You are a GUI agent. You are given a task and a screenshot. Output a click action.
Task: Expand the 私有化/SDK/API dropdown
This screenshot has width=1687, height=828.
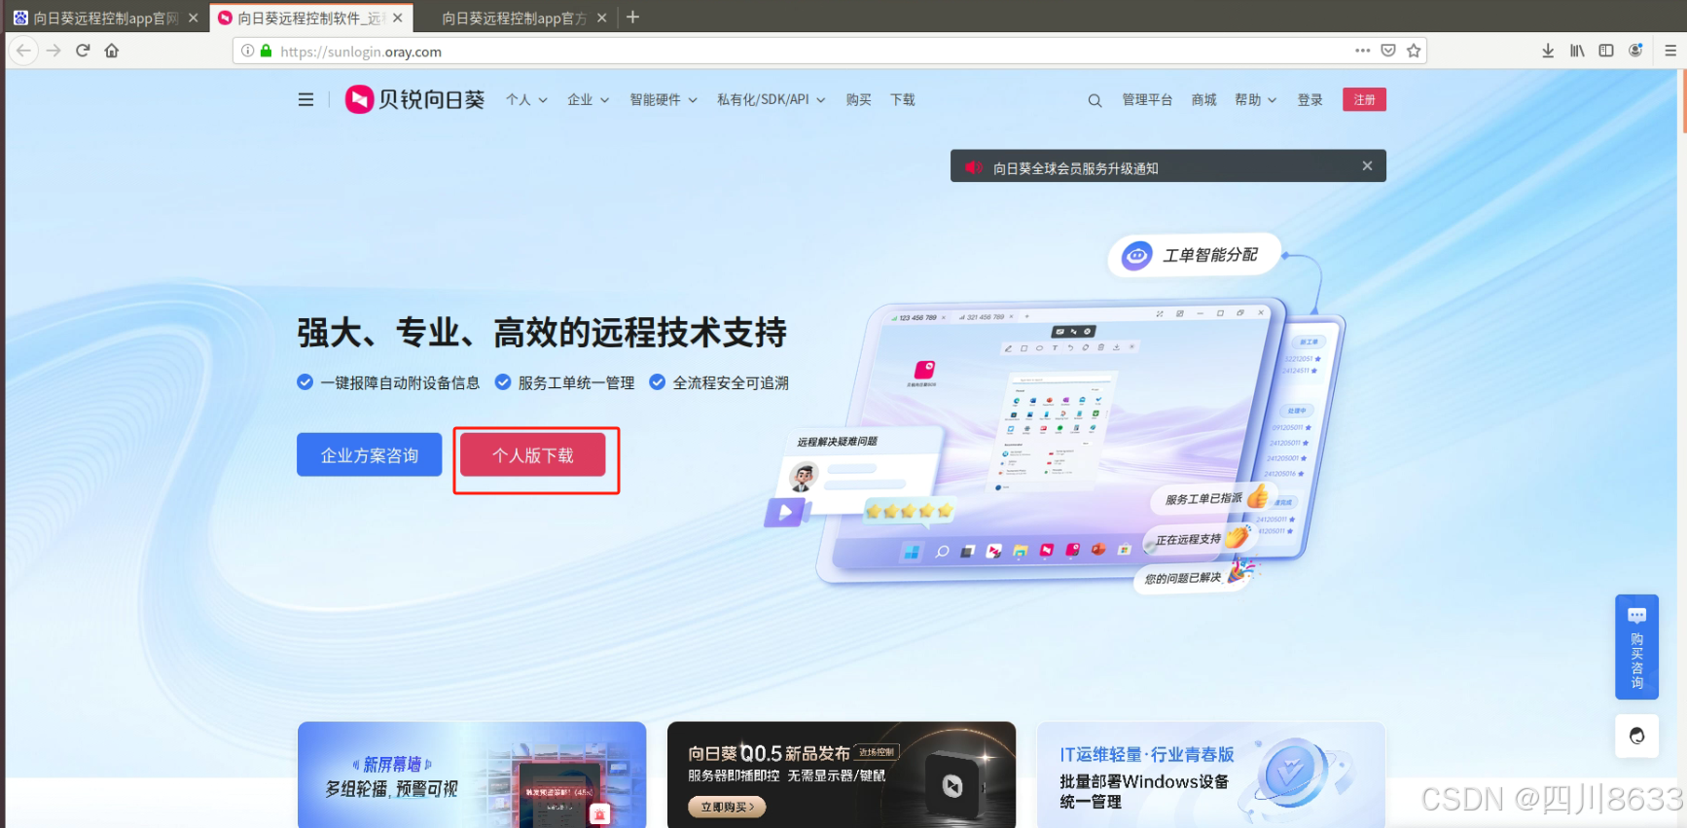pos(771,99)
